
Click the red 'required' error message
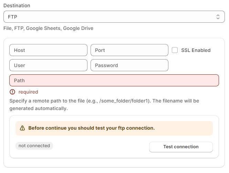[x=28, y=92]
